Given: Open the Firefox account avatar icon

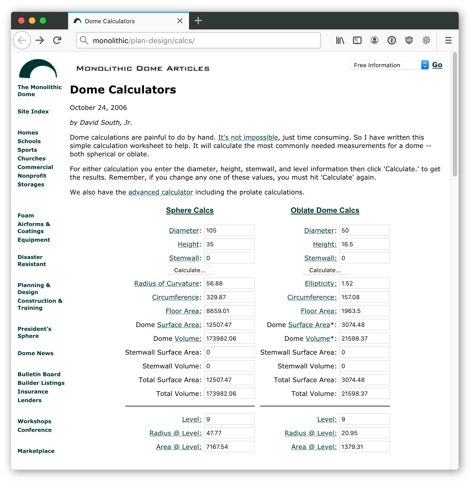Looking at the screenshot, I should 375,41.
